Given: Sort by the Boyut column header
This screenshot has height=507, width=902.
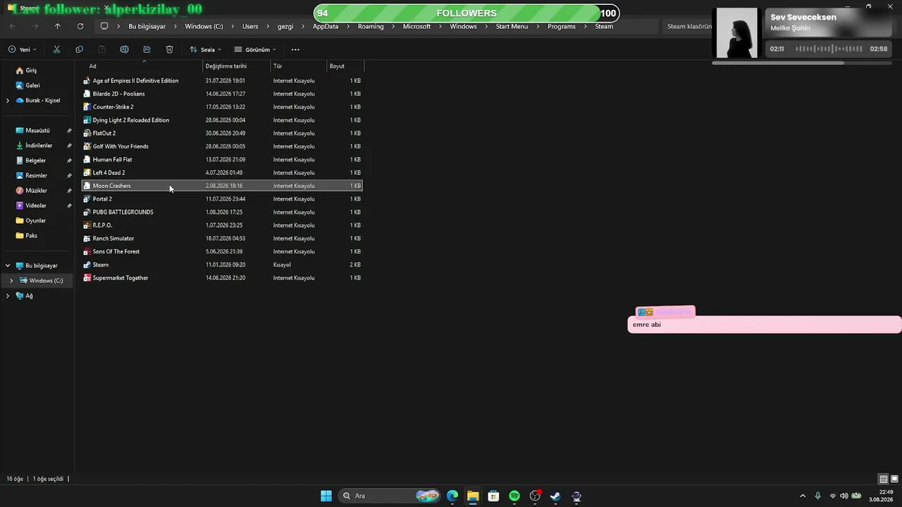Looking at the screenshot, I should pos(345,66).
